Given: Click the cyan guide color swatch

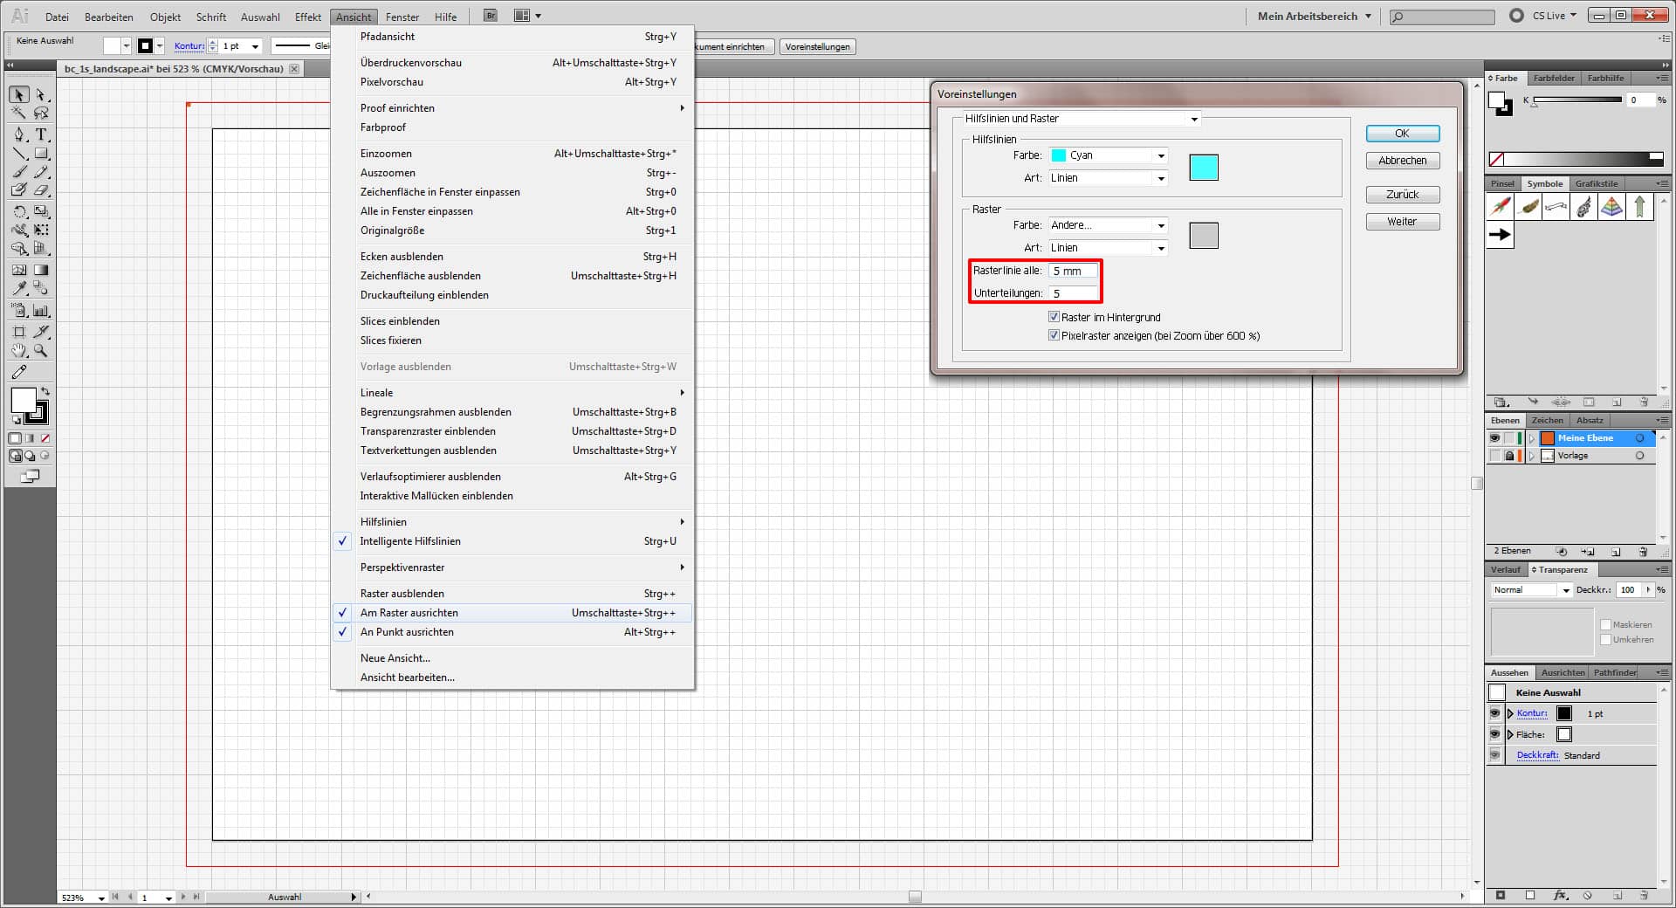Looking at the screenshot, I should tap(1204, 168).
